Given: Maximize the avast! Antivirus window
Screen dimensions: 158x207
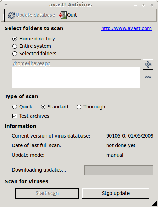Looking at the screenshot, I should pos(143,5).
